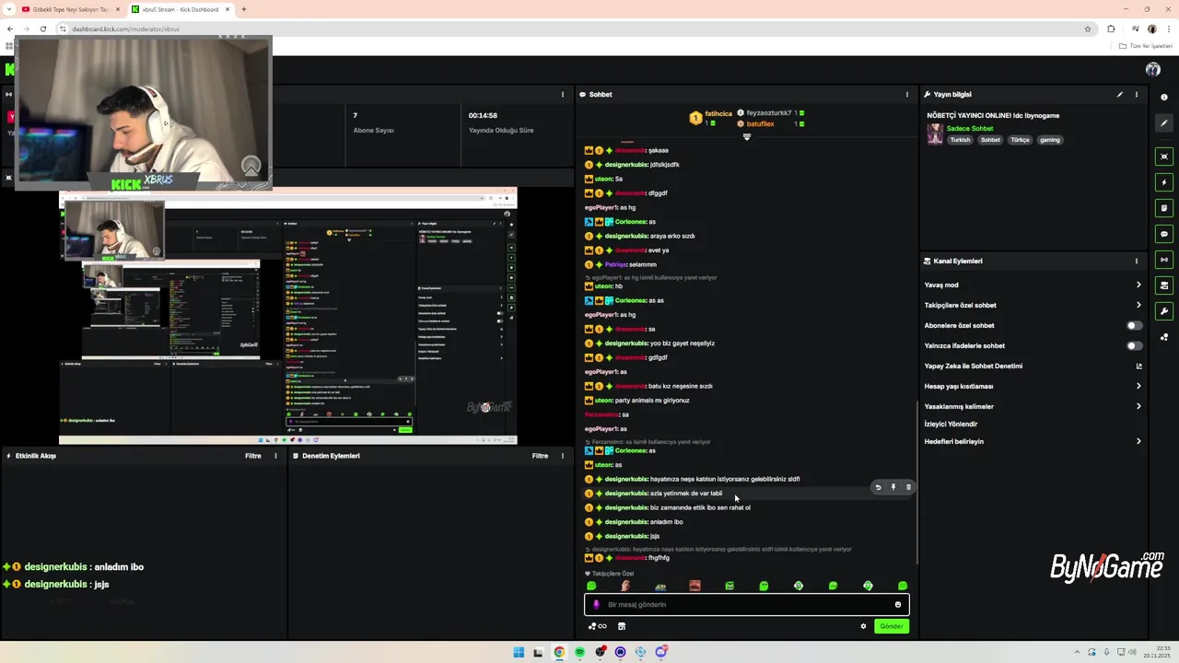1179x663 pixels.
Task: Open the Sohbet panel three-dot menu
Action: pos(906,94)
